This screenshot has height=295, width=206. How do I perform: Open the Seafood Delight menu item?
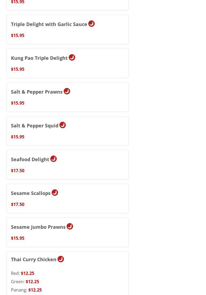(30, 160)
